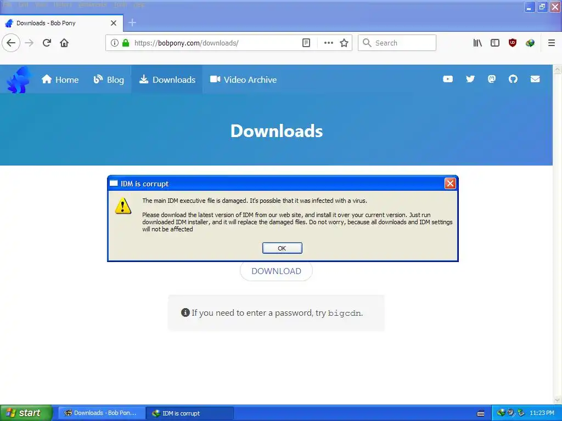Image resolution: width=562 pixels, height=421 pixels.
Task: Open the Twitter profile icon
Action: coord(470,79)
